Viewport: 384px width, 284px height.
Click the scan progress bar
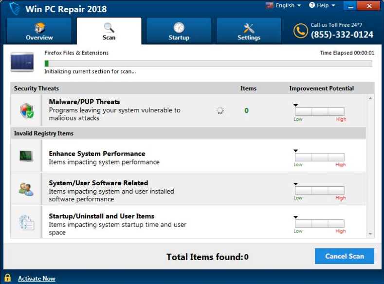208,63
